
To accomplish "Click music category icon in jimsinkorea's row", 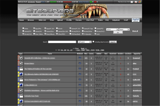I will coord(21,90).
